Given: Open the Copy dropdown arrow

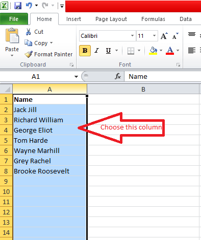Looking at the screenshot, I should point(52,43).
